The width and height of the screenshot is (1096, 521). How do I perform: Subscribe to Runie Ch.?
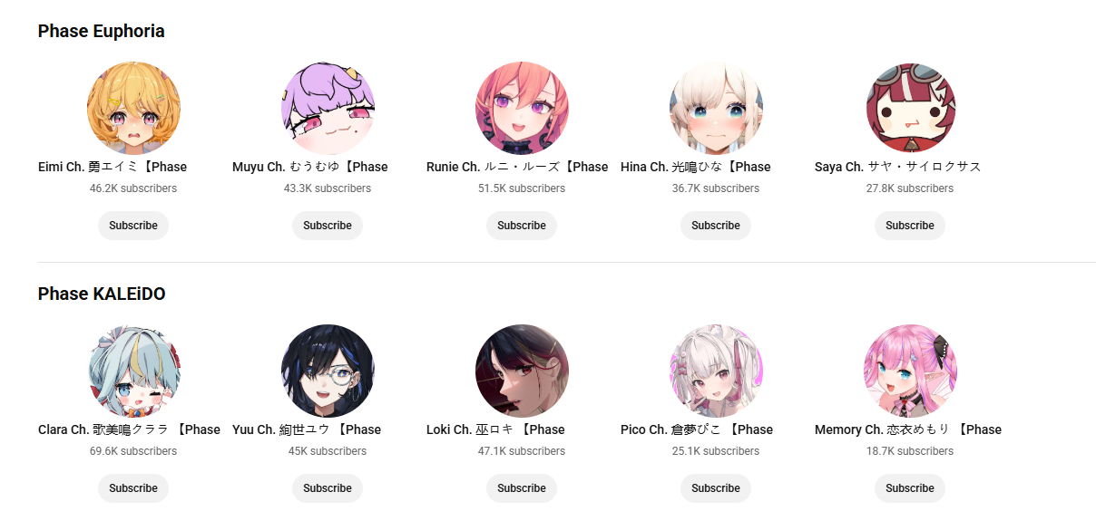(x=522, y=226)
